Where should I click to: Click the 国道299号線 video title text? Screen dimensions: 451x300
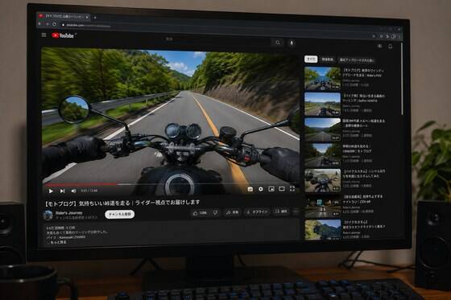coord(363,123)
